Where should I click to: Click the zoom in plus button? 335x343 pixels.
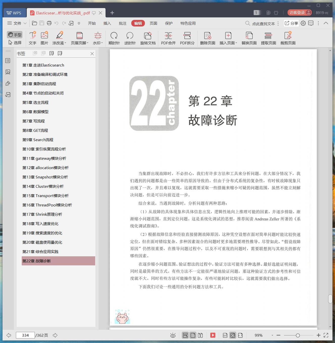tap(319, 335)
